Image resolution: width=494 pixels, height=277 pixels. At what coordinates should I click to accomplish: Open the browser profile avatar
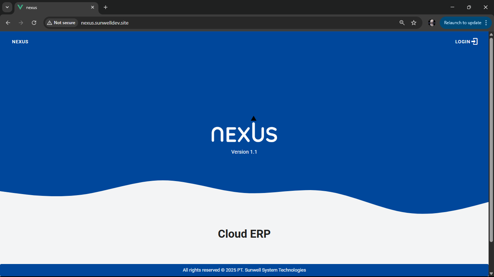point(431,23)
